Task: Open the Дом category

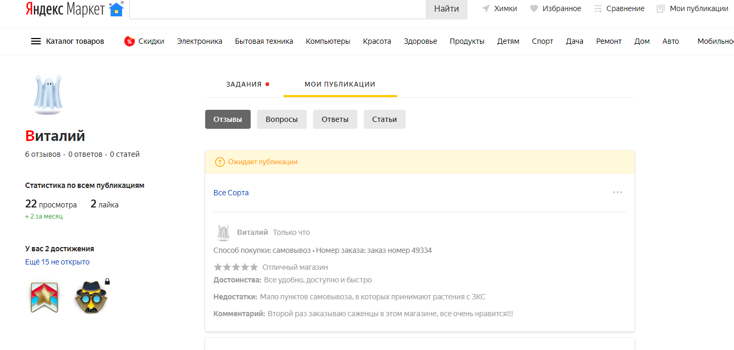Action: click(642, 41)
